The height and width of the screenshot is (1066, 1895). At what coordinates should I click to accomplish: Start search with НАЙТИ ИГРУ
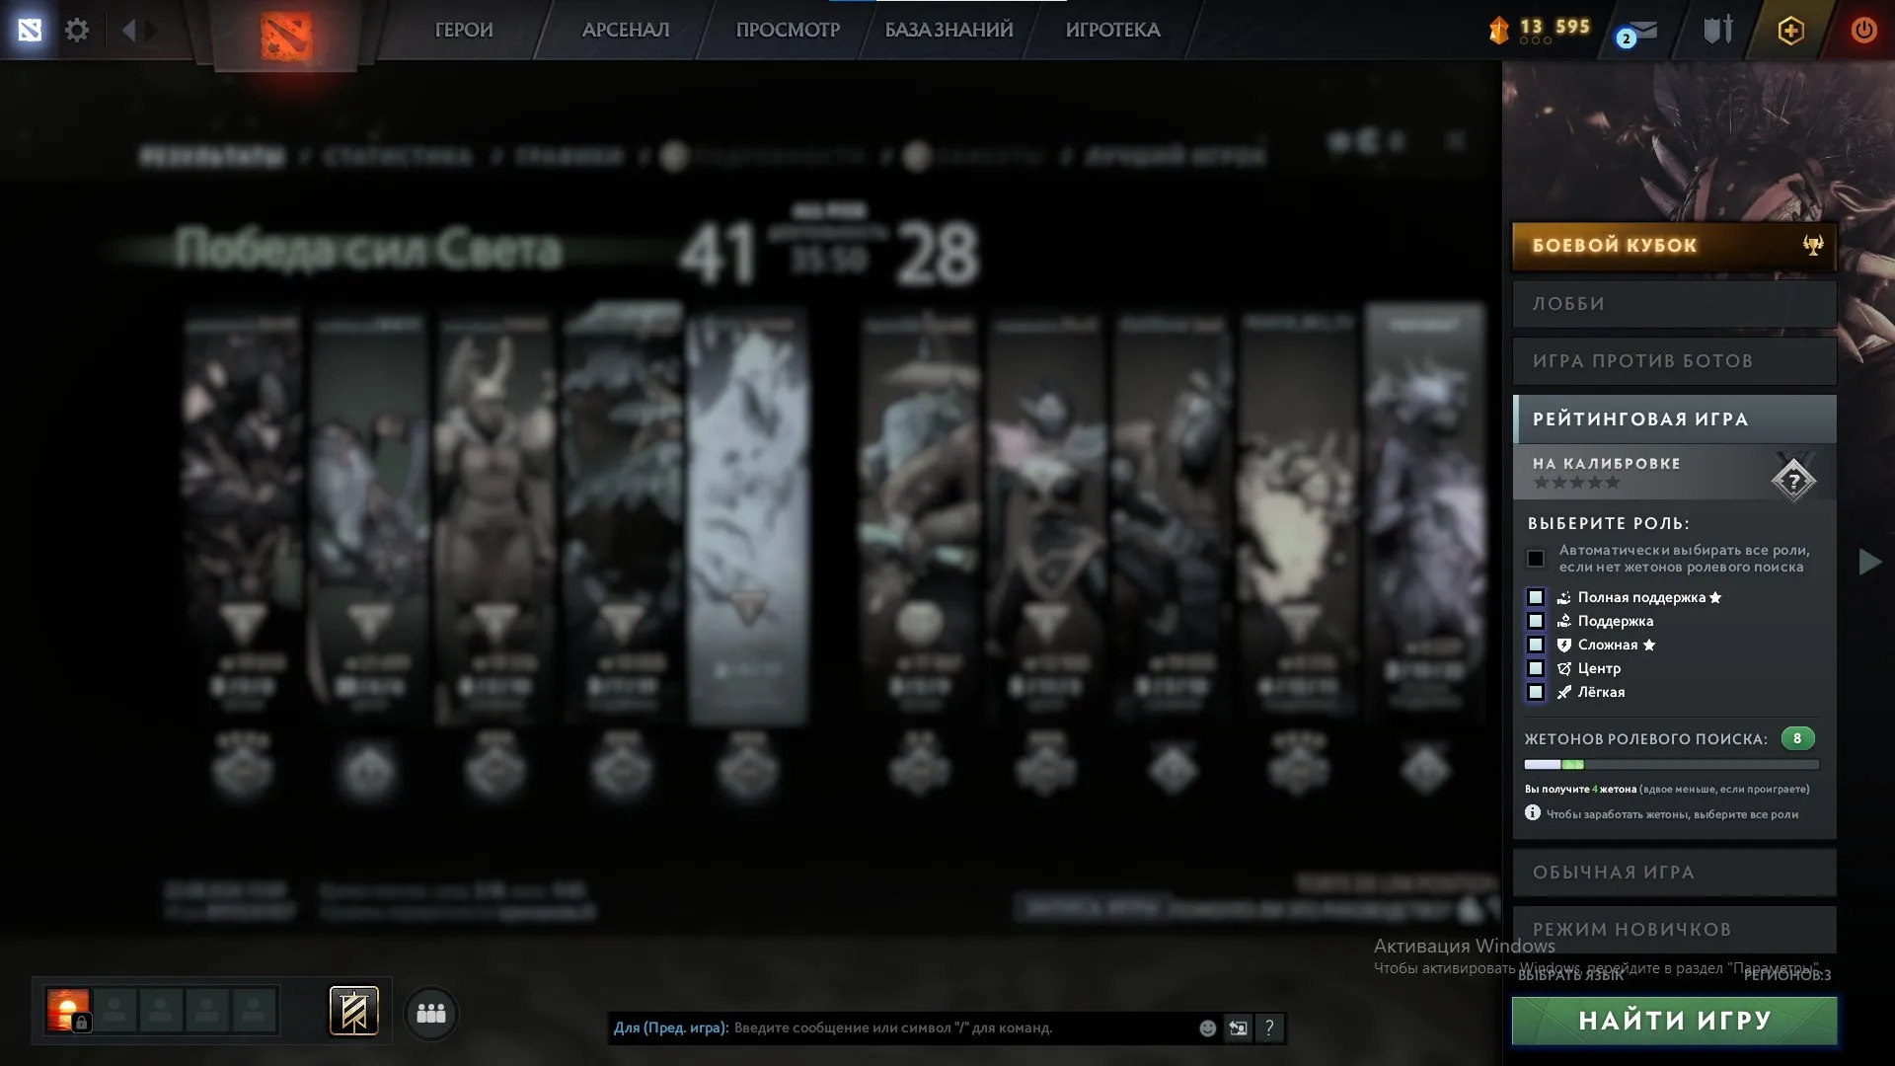click(x=1674, y=1021)
